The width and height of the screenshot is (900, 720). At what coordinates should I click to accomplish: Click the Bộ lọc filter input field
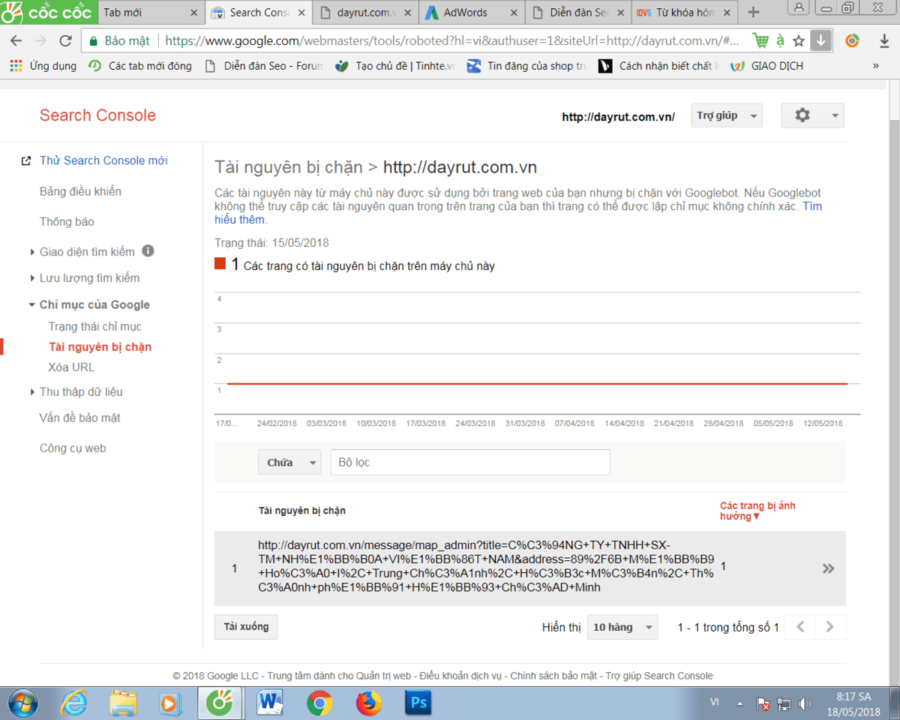coord(470,463)
